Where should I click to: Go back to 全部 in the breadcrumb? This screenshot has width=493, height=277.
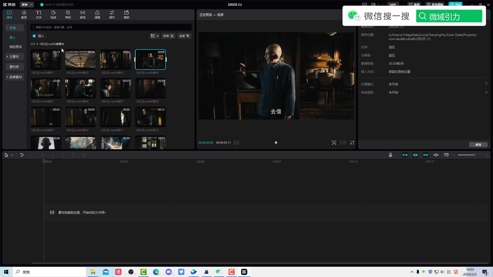click(x=33, y=44)
